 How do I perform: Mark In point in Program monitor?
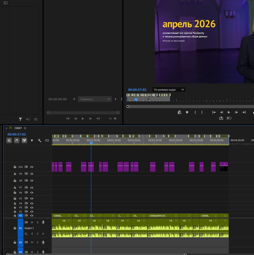pos(195,112)
